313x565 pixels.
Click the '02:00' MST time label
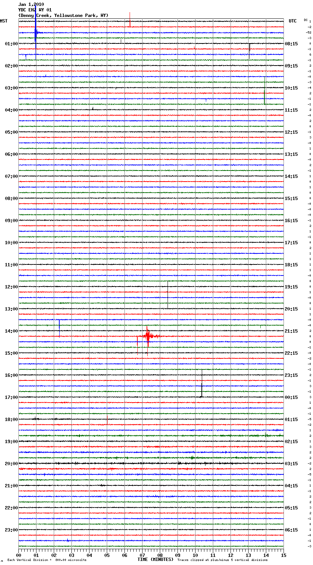pos(11,66)
